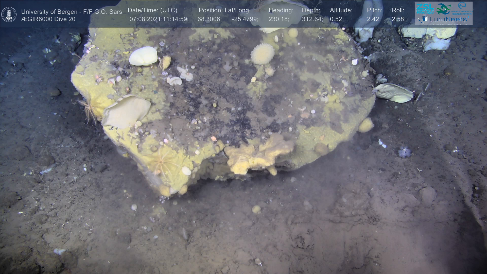Click the Depth value 312.64

pos(312,19)
